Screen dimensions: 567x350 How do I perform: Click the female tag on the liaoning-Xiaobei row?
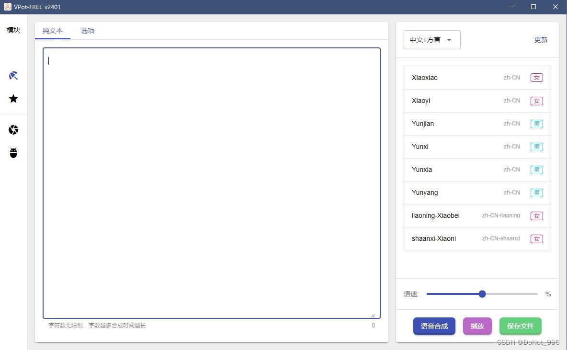pos(537,216)
